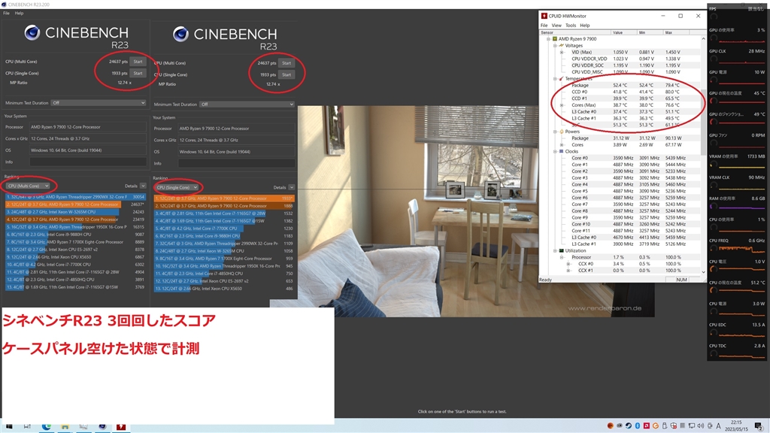
Task: Click the Info field in right Cinebench
Action: 237,163
